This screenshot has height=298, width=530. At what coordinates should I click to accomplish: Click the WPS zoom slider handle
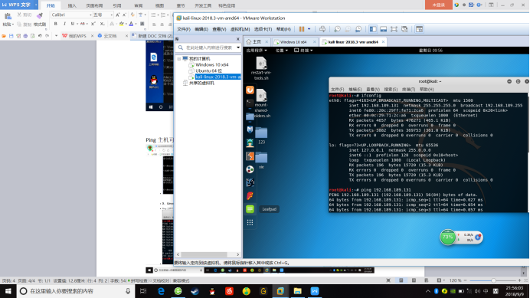pyautogui.click(x=493, y=280)
